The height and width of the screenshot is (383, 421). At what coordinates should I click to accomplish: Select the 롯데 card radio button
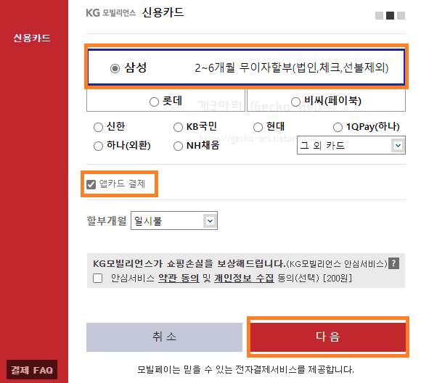154,102
